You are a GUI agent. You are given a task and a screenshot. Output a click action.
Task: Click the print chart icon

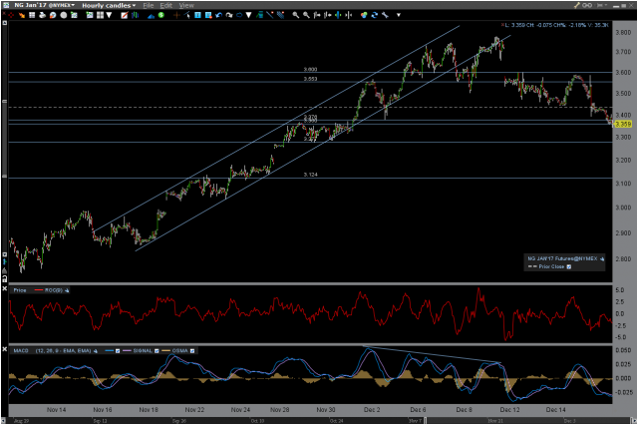[42, 15]
